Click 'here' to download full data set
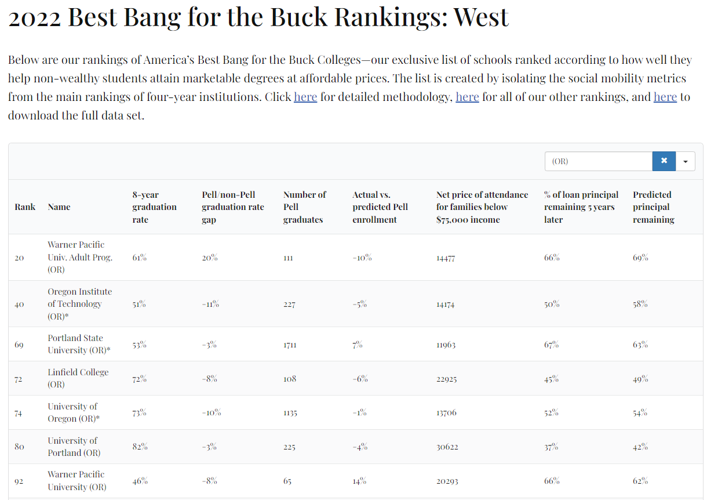Screen dimensions: 707x500 point(665,97)
